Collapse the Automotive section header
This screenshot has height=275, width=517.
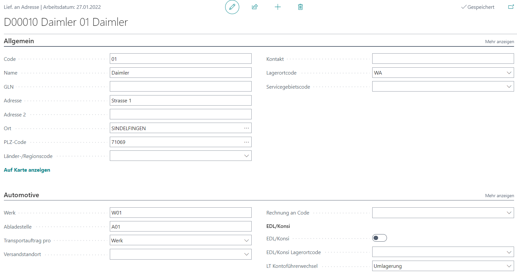pyautogui.click(x=22, y=195)
